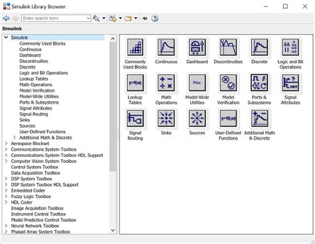Open the Sources library icon

tap(197, 118)
